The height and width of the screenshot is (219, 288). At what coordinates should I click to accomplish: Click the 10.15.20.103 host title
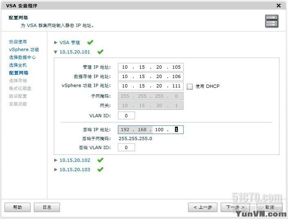(75, 170)
